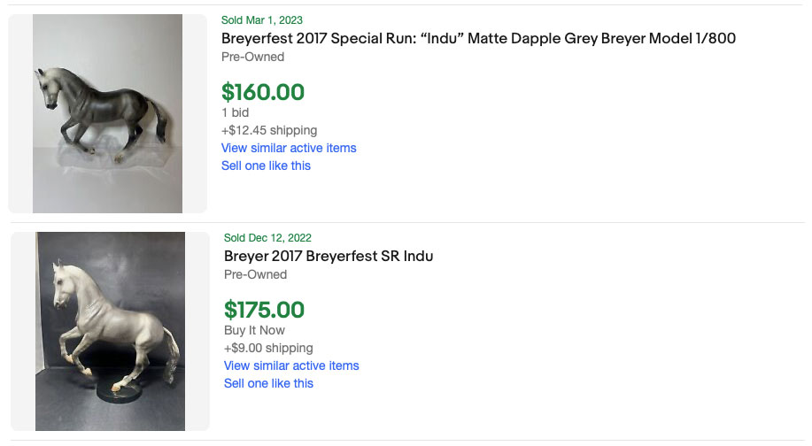Click the 1 bid text
This screenshot has height=446, width=812.
(235, 112)
